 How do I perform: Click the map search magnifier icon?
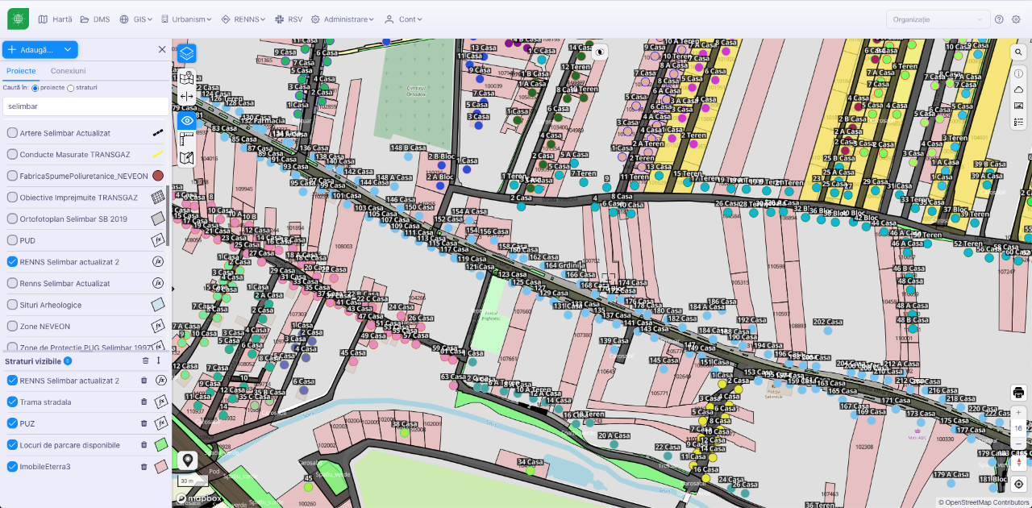pos(1019,52)
